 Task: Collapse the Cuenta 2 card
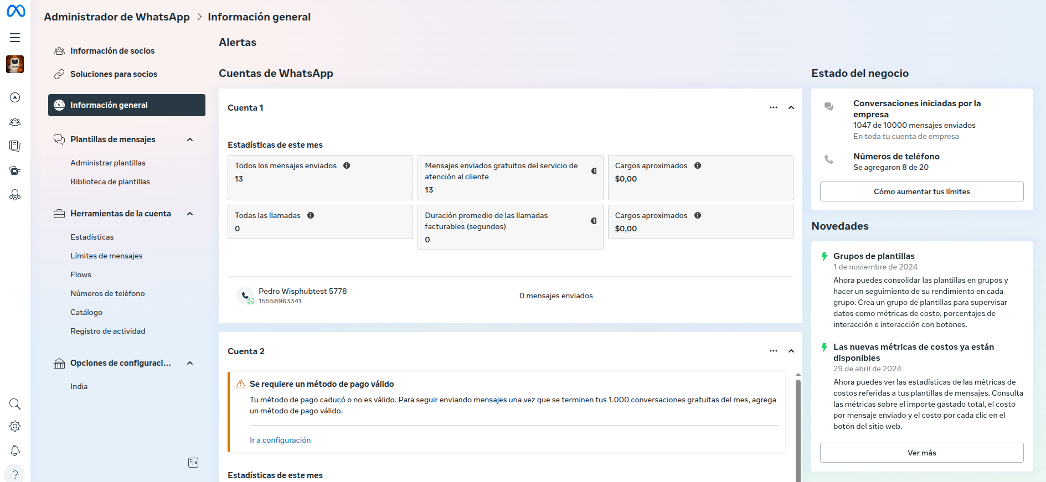coord(791,351)
